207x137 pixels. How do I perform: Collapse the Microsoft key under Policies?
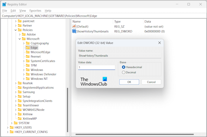tap(20, 39)
